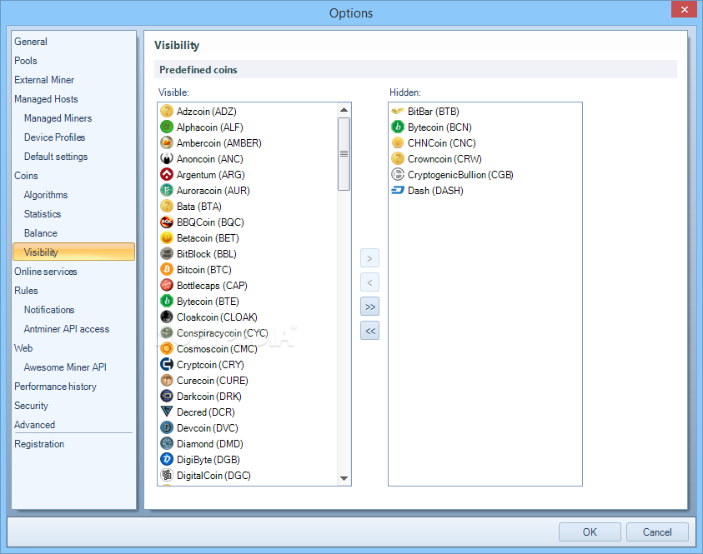
Task: Open the Rules page
Action: pyautogui.click(x=26, y=291)
